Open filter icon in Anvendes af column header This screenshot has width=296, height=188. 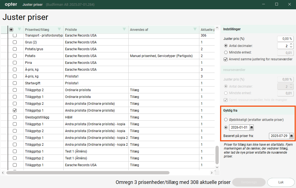195,29
